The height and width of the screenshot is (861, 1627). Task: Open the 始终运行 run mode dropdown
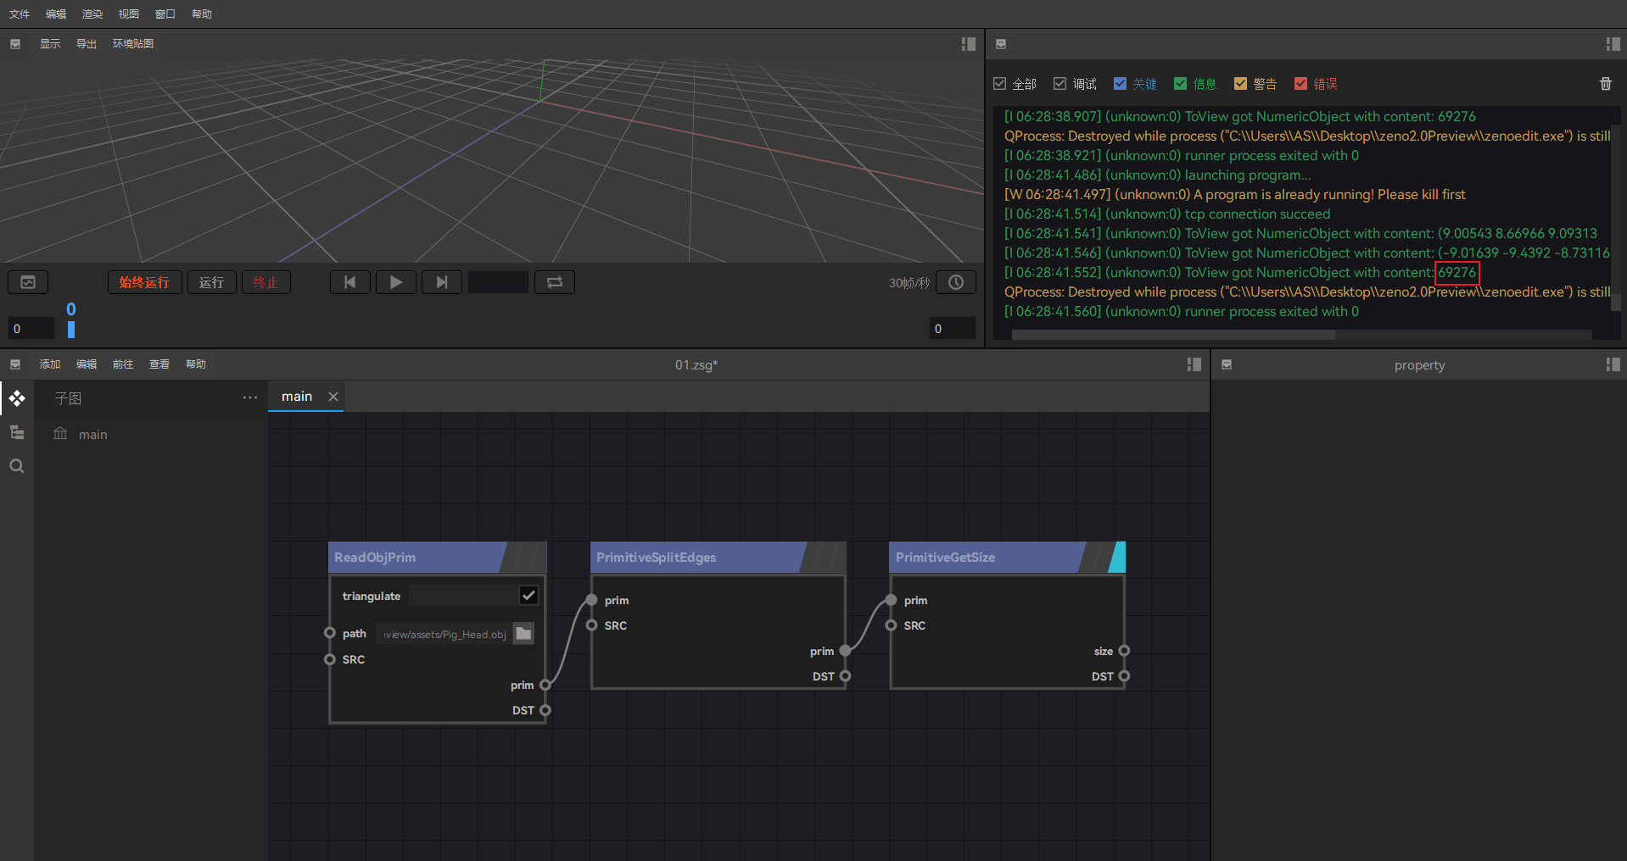144,282
